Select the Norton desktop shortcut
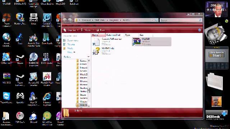The height and width of the screenshot is (129, 230). pos(20,19)
